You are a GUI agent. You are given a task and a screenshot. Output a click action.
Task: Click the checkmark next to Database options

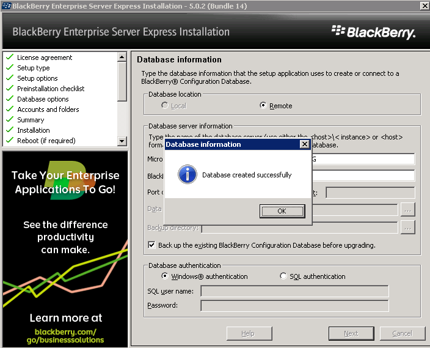point(9,99)
